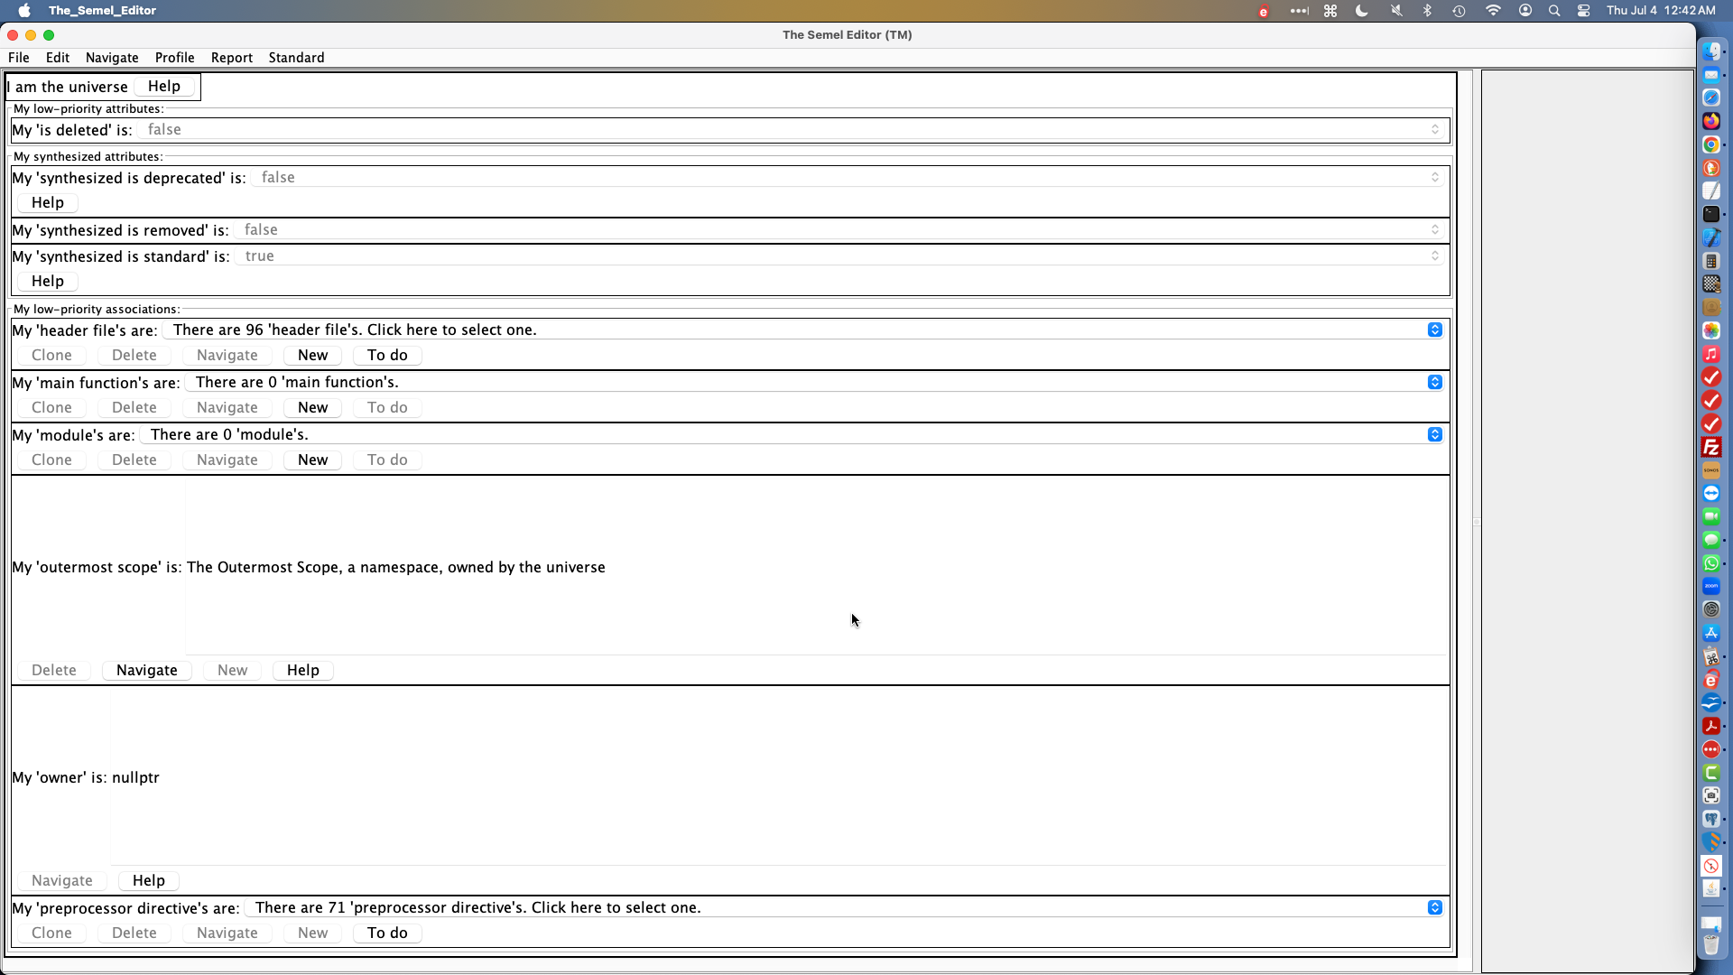This screenshot has width=1733, height=975.
Task: Open the Profile menu
Action: (x=175, y=58)
